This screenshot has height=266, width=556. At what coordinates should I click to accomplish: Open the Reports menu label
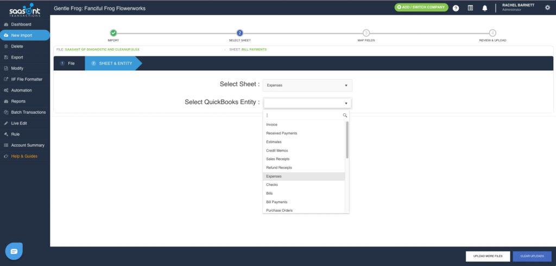[18, 101]
